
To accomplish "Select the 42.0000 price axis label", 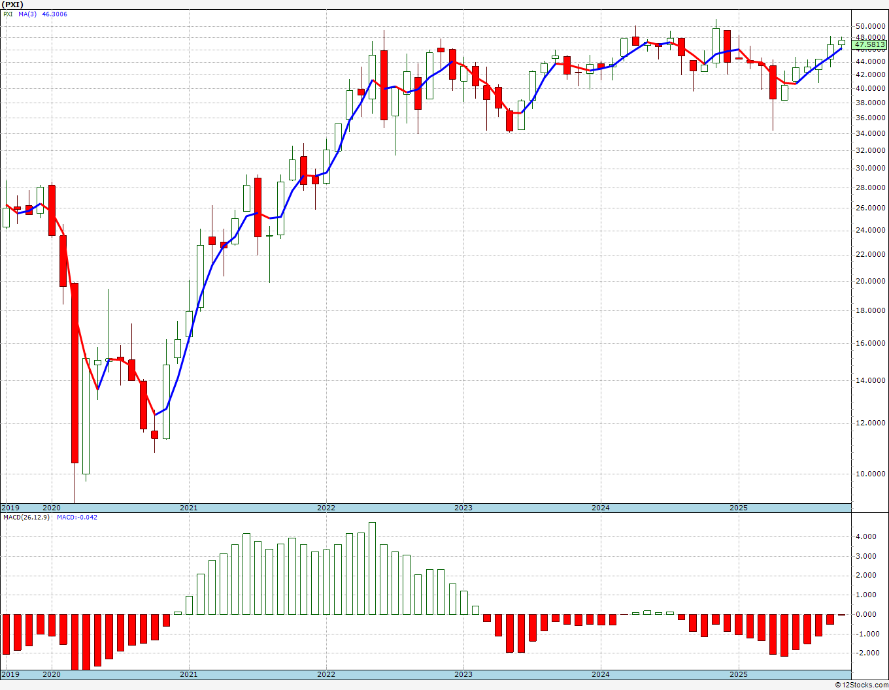I will click(870, 74).
